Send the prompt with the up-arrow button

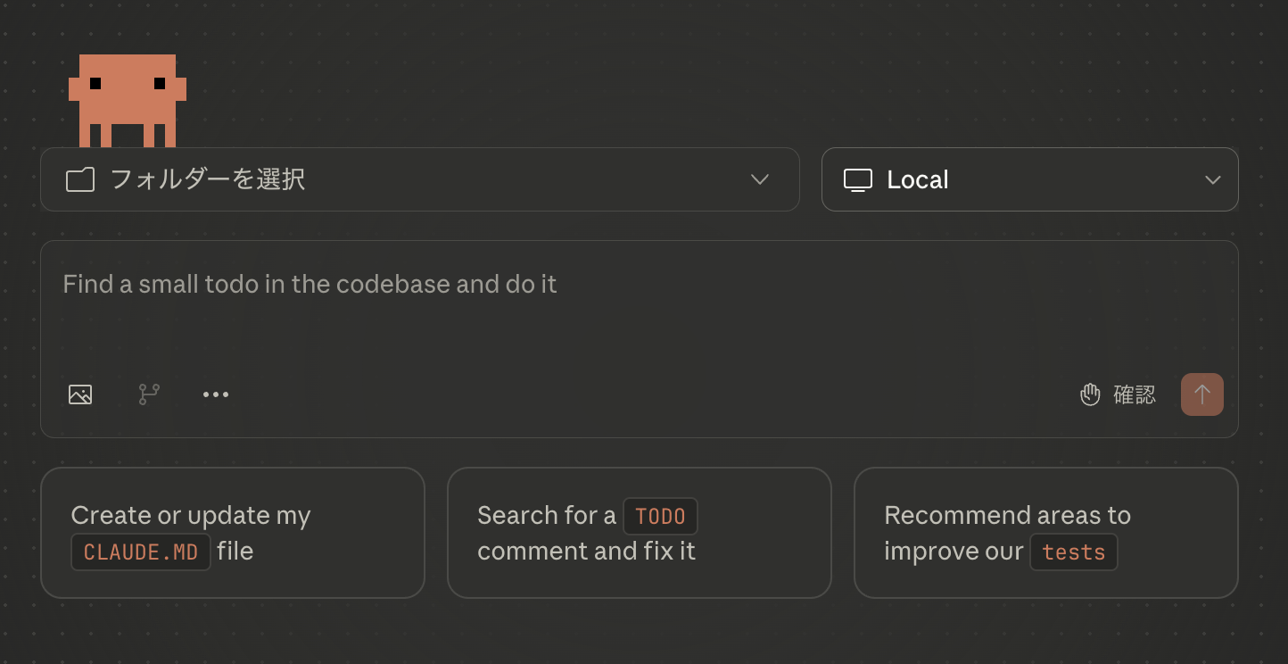(1201, 394)
